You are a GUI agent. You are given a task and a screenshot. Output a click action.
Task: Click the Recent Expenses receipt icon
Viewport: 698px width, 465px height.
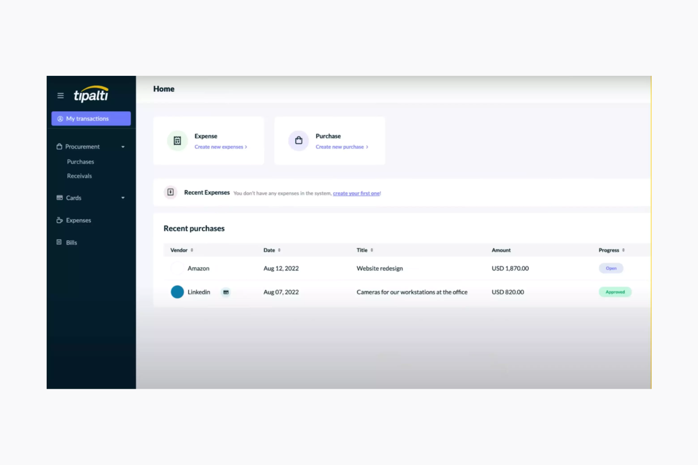(x=170, y=193)
